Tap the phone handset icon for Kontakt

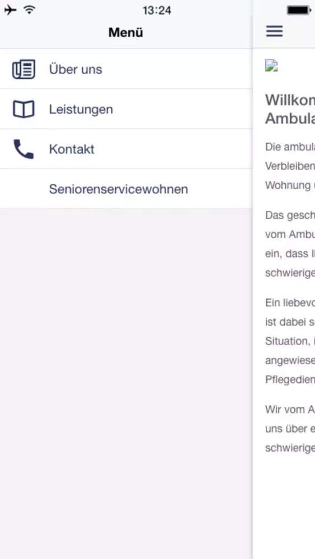click(23, 149)
